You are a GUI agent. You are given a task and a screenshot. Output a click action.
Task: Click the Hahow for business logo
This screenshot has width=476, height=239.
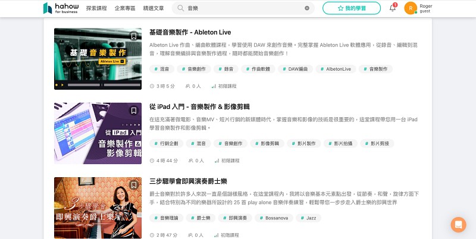[x=61, y=8]
